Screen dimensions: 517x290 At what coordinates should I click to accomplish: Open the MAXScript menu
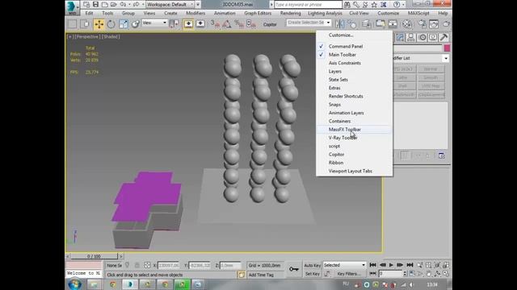[418, 13]
